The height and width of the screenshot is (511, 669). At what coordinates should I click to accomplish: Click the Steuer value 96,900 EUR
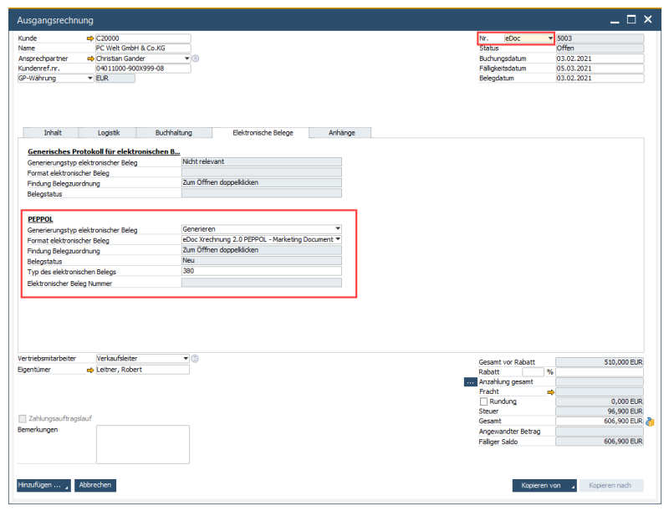[x=600, y=411]
